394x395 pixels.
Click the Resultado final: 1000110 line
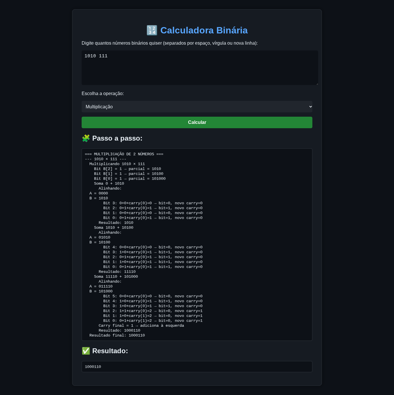click(x=117, y=335)
